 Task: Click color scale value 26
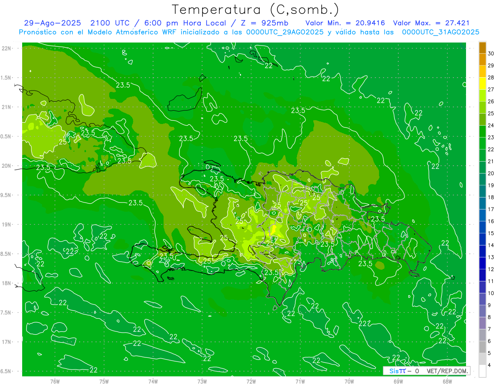[x=491, y=101]
